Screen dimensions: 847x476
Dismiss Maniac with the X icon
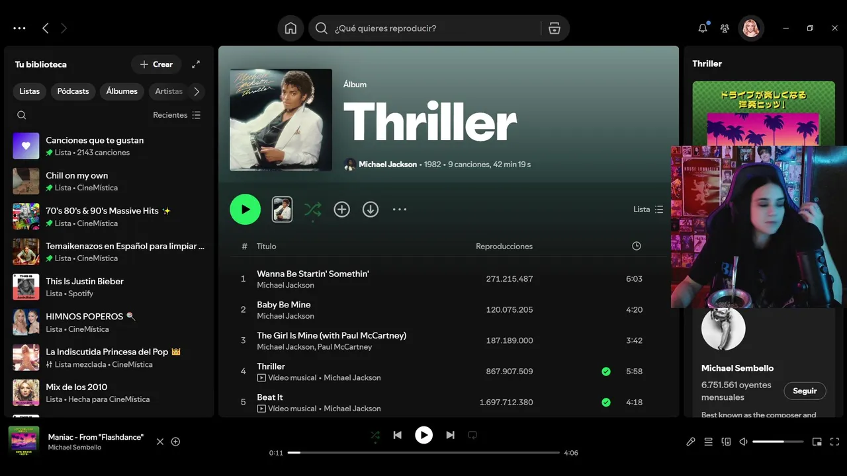click(x=159, y=442)
